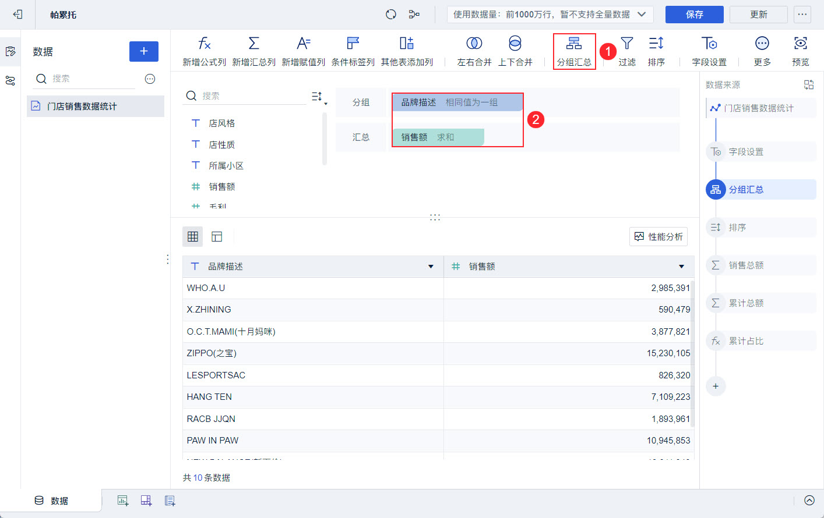Click the add chart component icon at bottom

122,501
